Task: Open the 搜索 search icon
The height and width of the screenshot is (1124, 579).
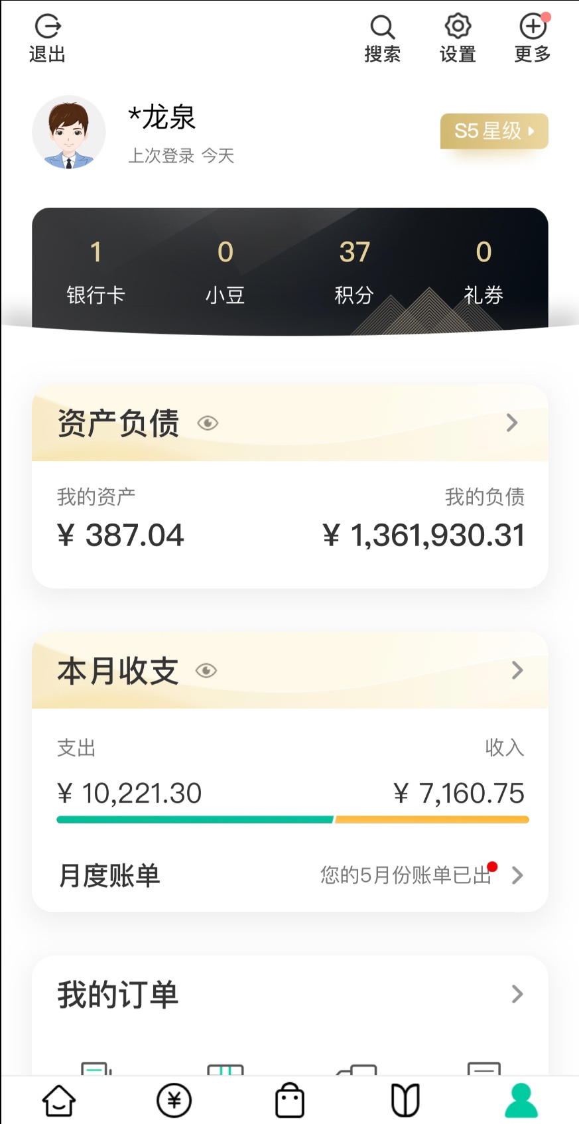Action: (x=383, y=27)
